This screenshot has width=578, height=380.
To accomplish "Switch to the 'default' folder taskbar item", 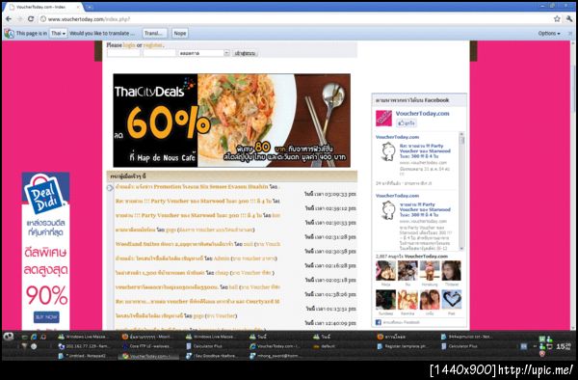I will (x=325, y=346).
